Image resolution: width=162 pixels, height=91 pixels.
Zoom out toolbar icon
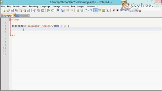pos(72,10)
